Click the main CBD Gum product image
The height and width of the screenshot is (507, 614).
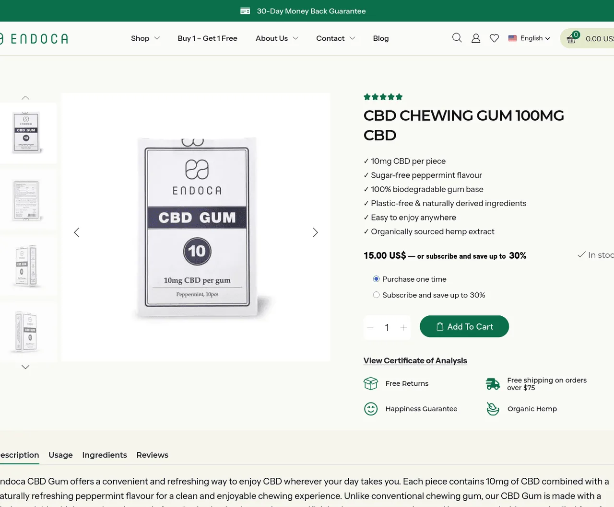[x=196, y=227]
